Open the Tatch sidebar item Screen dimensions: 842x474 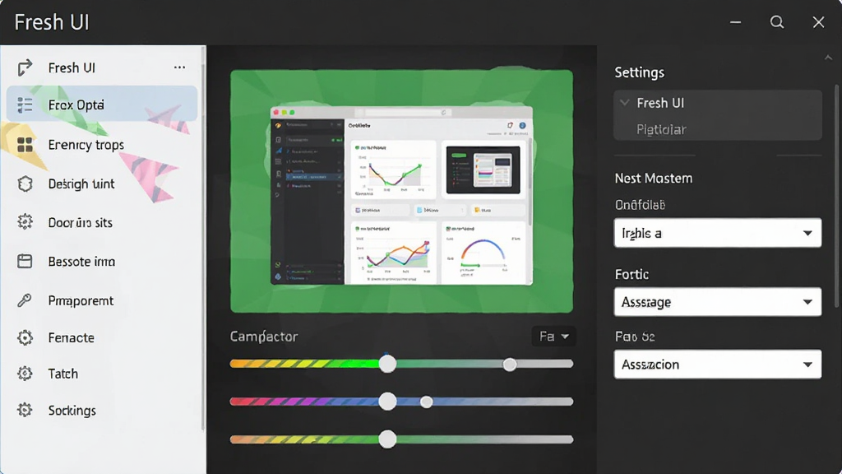click(102, 374)
